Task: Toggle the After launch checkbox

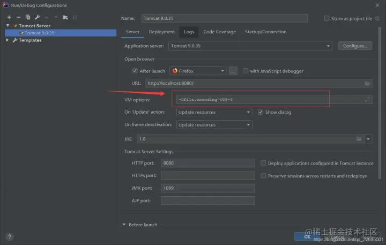Action: coord(135,71)
